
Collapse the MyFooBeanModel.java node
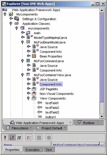[22, 42]
